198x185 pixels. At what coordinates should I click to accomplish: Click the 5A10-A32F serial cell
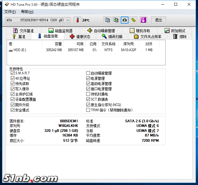tap(129, 50)
